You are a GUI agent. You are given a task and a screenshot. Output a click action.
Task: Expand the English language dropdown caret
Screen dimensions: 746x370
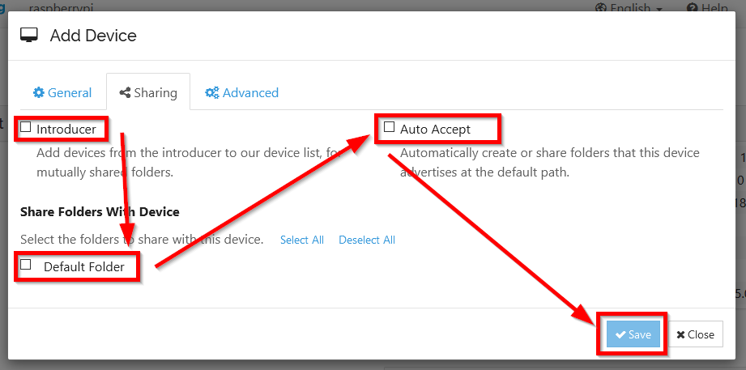click(659, 8)
